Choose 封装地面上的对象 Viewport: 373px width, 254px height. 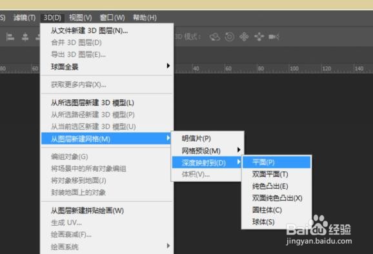point(107,193)
